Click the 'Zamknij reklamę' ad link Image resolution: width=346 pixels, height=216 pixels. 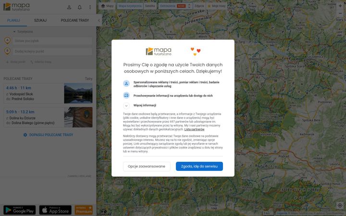point(79,176)
